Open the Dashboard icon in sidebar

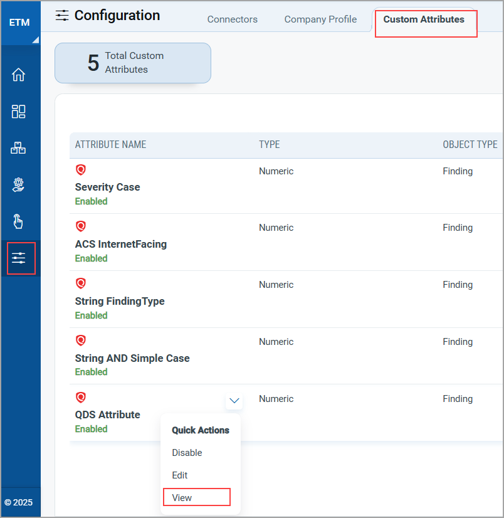tap(19, 112)
